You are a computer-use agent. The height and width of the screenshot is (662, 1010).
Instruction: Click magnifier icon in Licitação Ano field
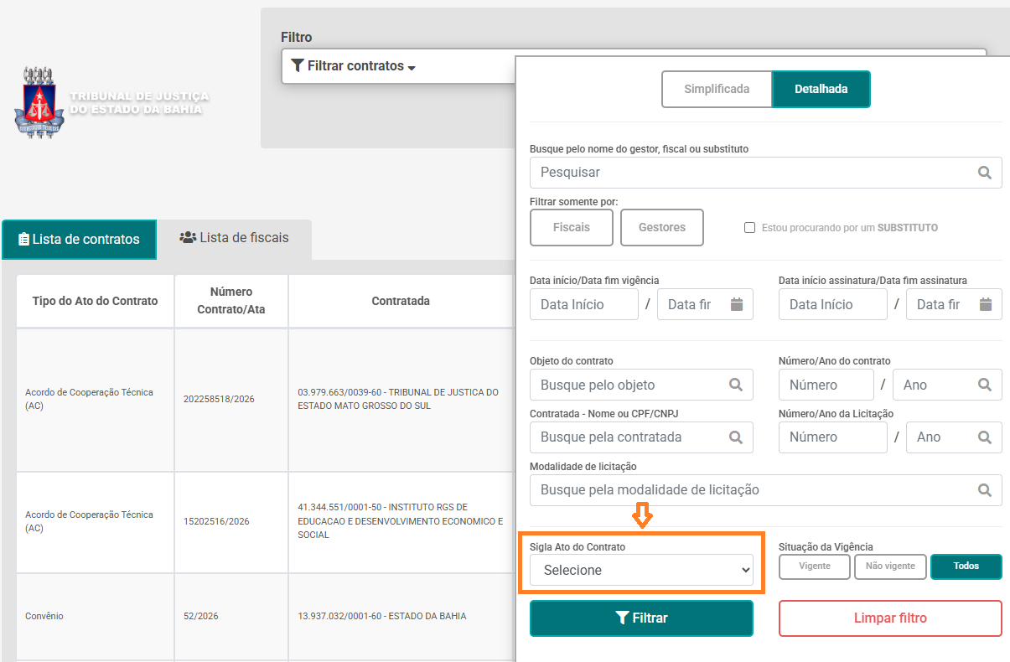[x=984, y=437]
